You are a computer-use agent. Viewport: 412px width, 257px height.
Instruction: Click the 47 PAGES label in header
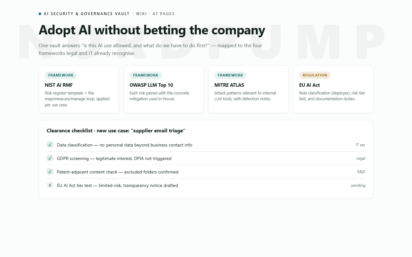[x=164, y=14]
